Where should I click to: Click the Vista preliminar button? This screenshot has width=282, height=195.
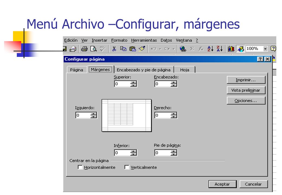point(246,90)
